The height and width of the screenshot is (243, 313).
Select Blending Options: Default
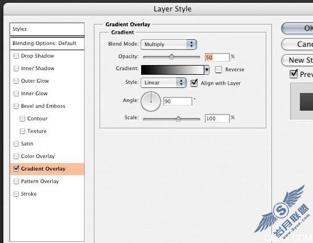pyautogui.click(x=47, y=43)
